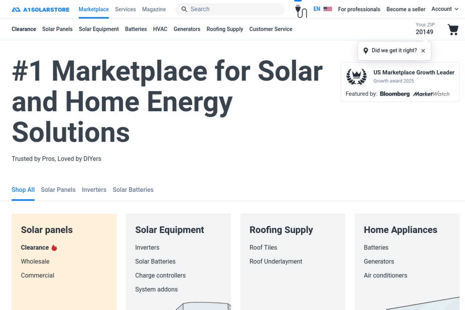465x310 pixels.
Task: Click the location pin icon in popup
Action: click(365, 51)
